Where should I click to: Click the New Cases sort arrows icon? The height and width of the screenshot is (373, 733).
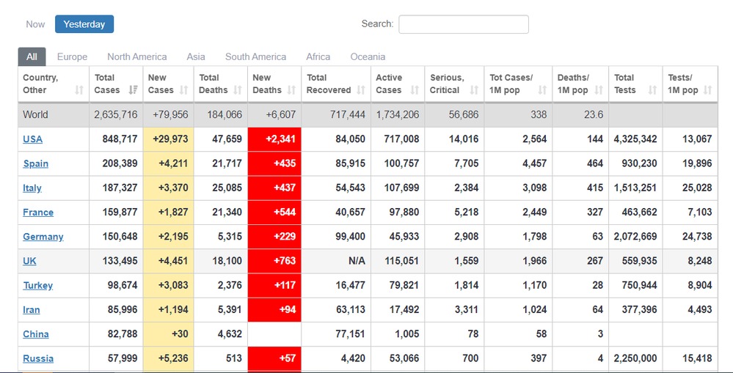pyautogui.click(x=183, y=90)
